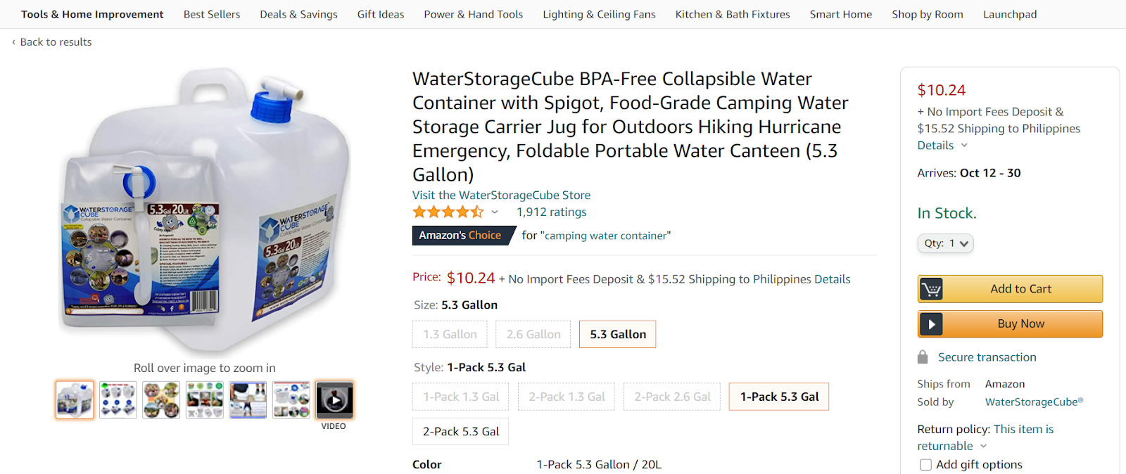This screenshot has width=1126, height=474.
Task: Open the Qty quantity dropdown
Action: [x=945, y=243]
